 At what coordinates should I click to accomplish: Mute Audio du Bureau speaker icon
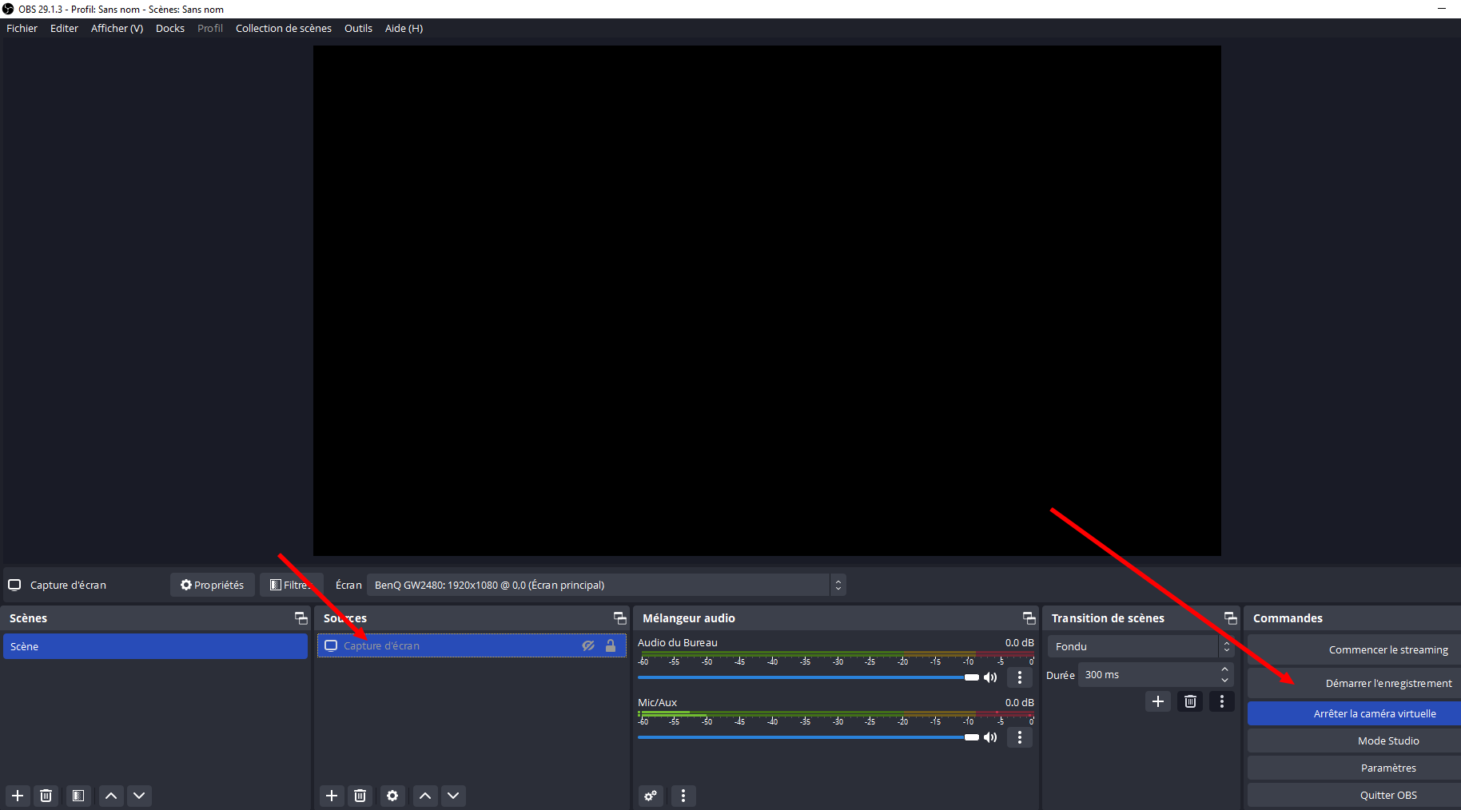pyautogui.click(x=991, y=677)
